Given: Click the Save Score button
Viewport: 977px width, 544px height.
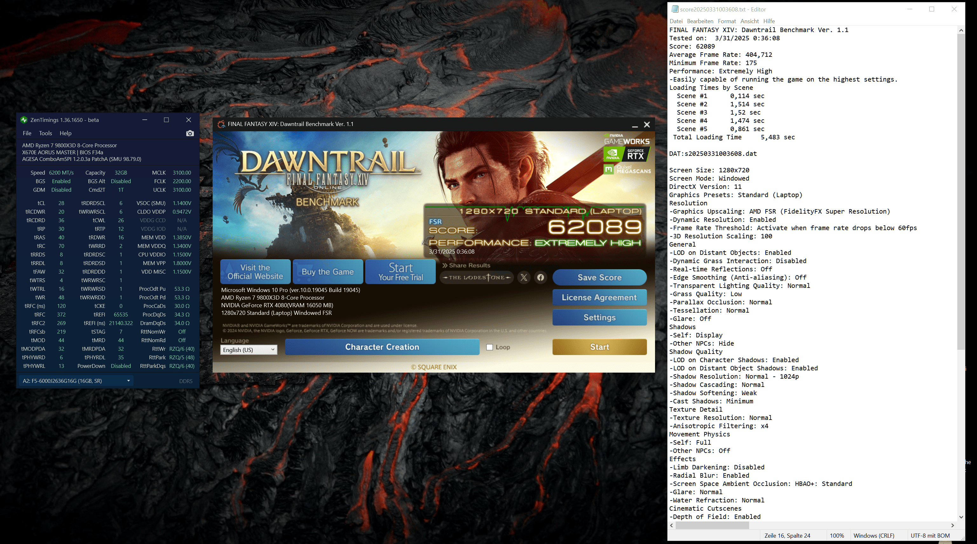Looking at the screenshot, I should point(599,277).
